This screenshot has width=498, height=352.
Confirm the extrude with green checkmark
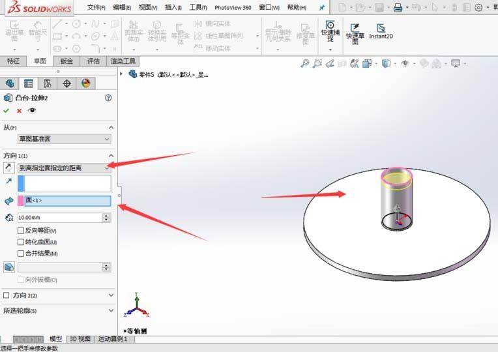(6, 111)
